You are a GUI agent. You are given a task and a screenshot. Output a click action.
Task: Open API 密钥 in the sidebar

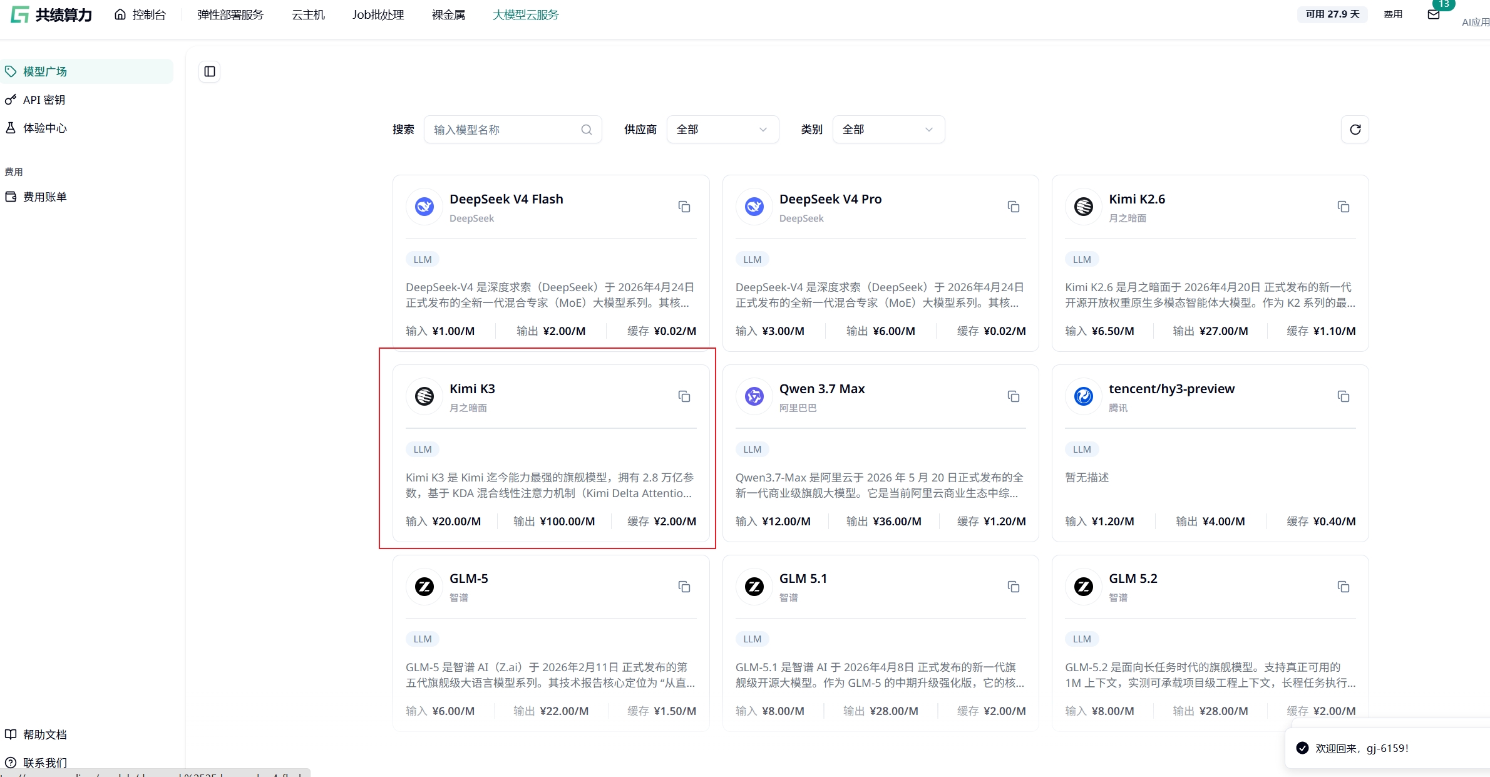(87, 100)
